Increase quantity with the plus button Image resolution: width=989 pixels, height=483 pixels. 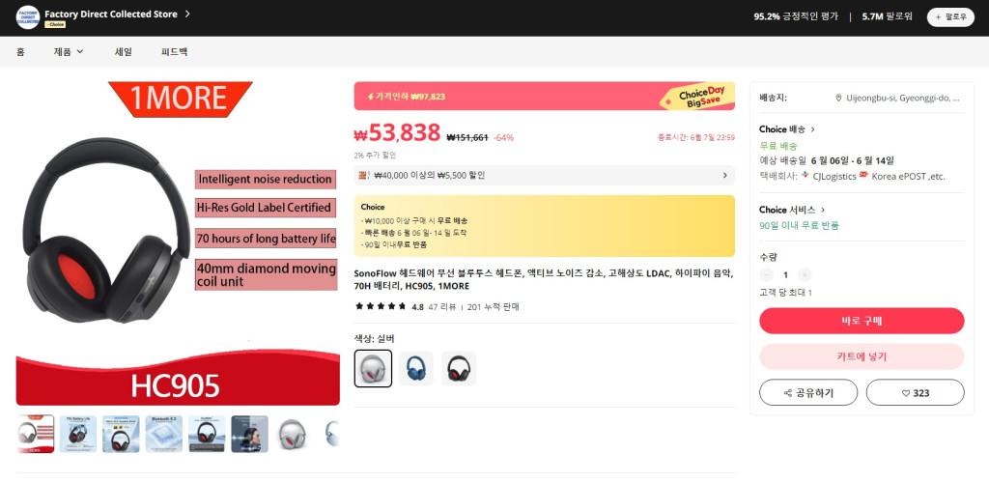click(805, 275)
